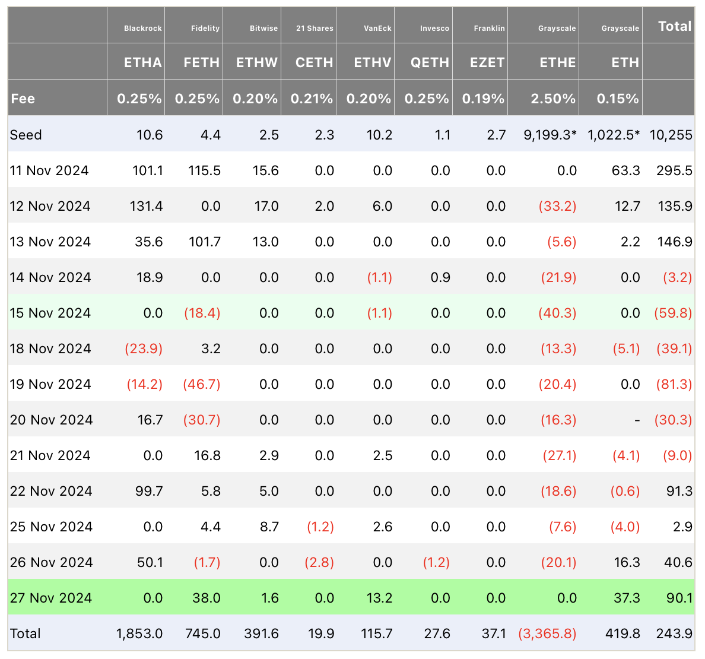Click the 12 Nov 2024 date row
The height and width of the screenshot is (659, 705).
50,206
